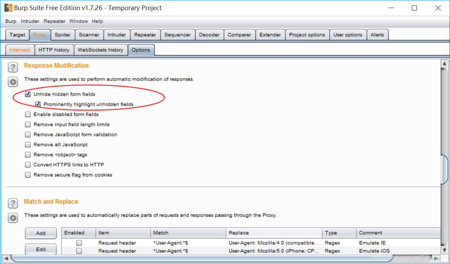The image size is (450, 264).
Task: Click the Burp Suite logo icon in title bar
Action: (x=8, y=8)
